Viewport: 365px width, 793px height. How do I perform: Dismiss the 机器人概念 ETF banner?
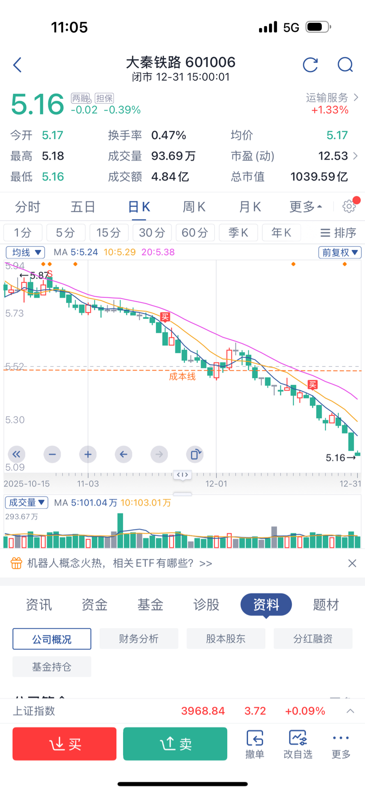(x=352, y=563)
